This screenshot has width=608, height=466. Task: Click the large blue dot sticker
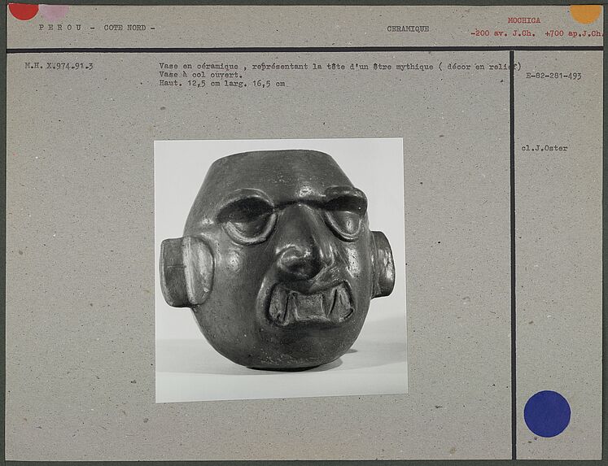click(547, 414)
